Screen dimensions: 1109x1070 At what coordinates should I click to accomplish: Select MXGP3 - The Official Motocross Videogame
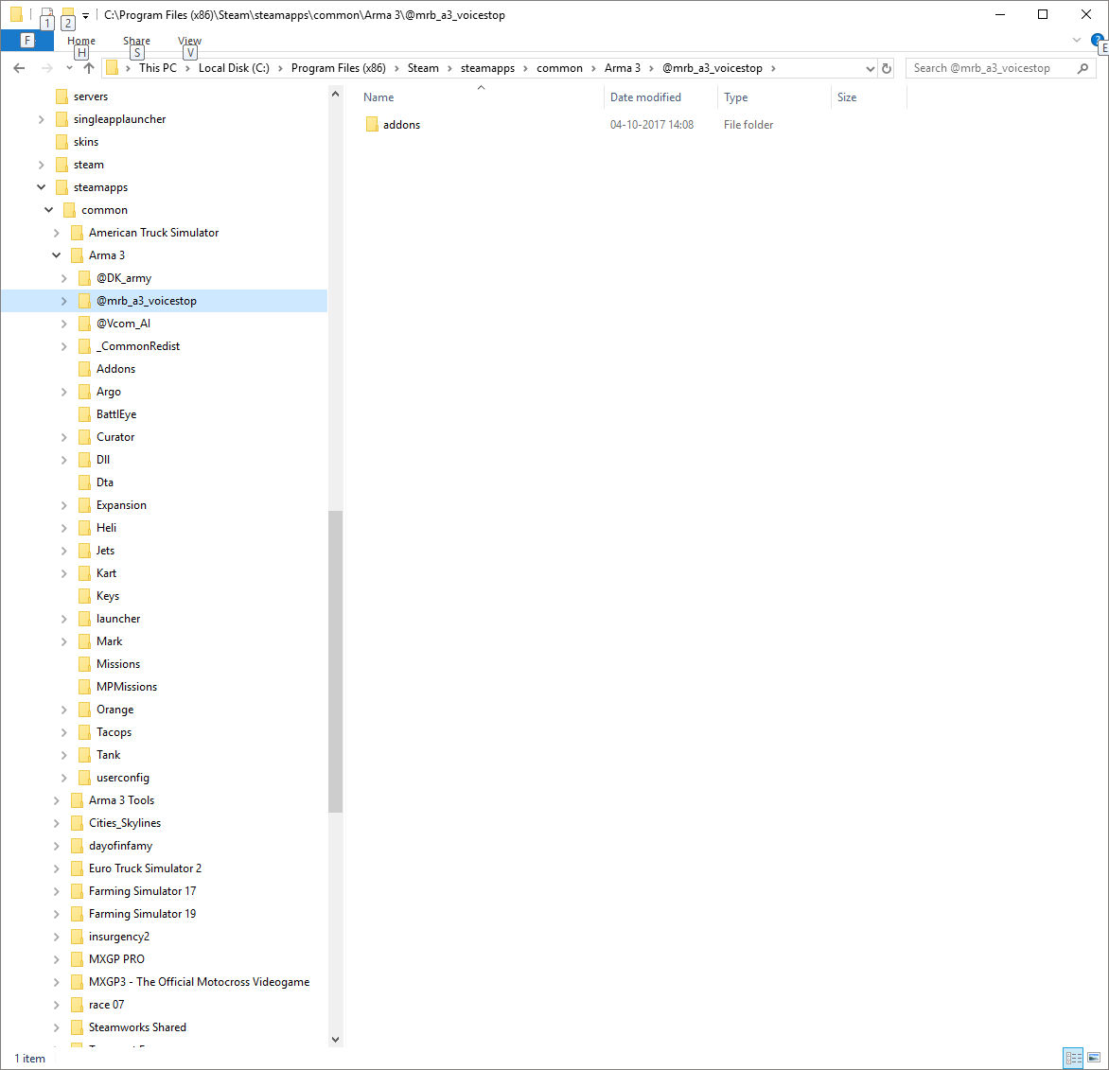(199, 982)
